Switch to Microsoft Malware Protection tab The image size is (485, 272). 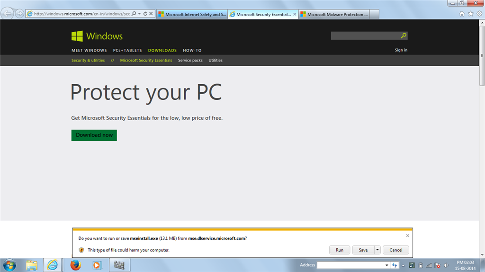(334, 14)
